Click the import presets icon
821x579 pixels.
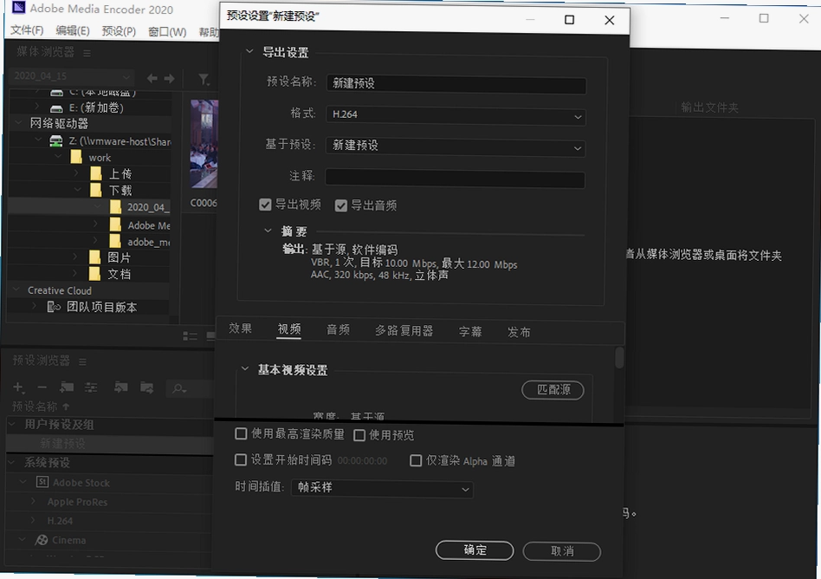[x=121, y=387]
